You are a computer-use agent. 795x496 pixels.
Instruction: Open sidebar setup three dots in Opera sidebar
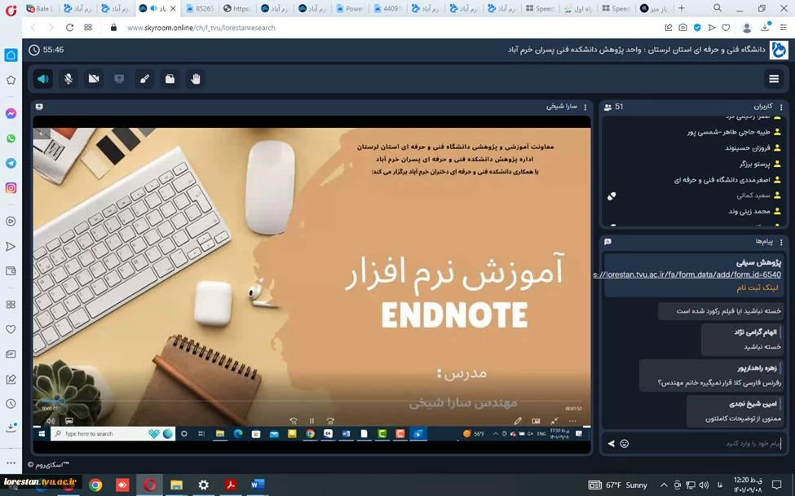(x=11, y=463)
